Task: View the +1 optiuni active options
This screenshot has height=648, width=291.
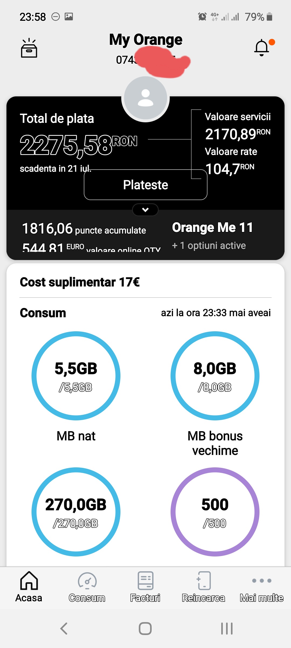Action: point(209,245)
